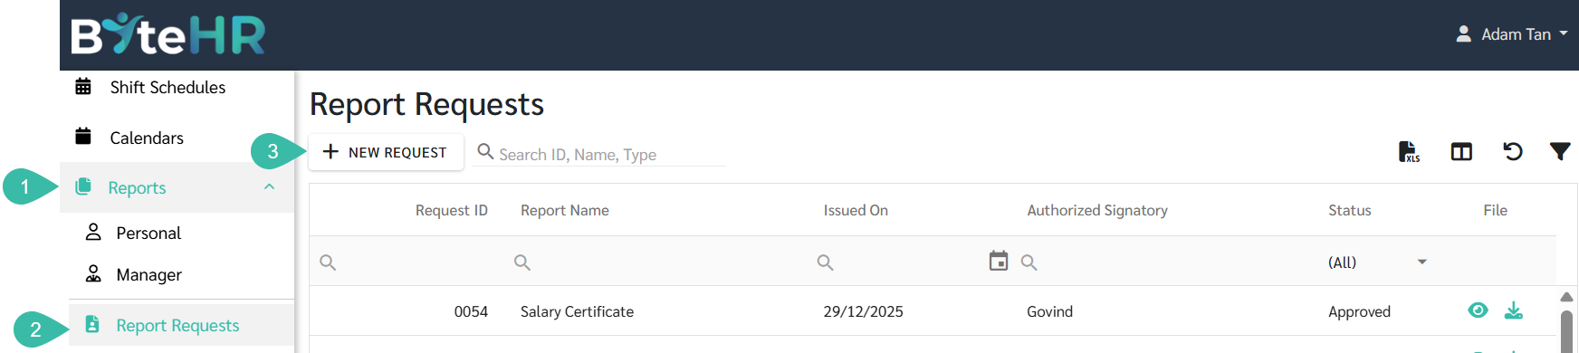Viewport: 1579px width, 353px height.
Task: Open the Issued On calendar picker
Action: [x=998, y=261]
